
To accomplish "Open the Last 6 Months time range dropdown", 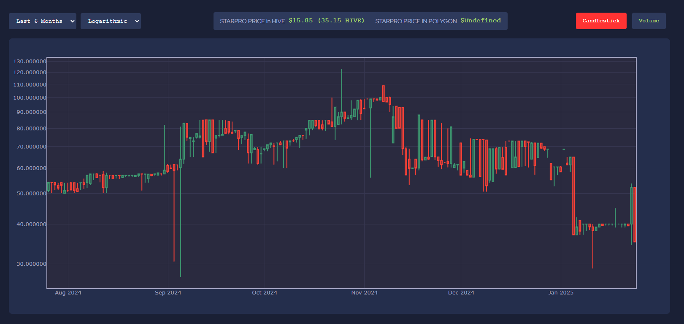I will pos(43,21).
